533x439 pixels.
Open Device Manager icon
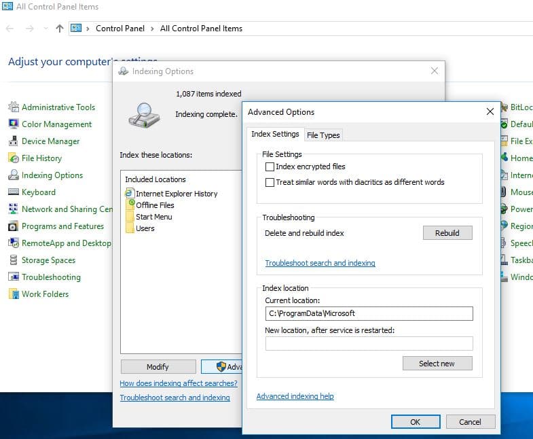(x=14, y=141)
